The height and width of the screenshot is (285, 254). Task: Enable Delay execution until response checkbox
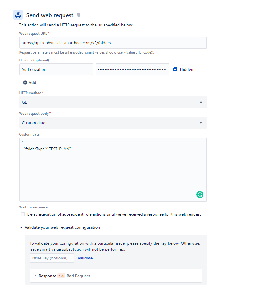tap(23, 214)
